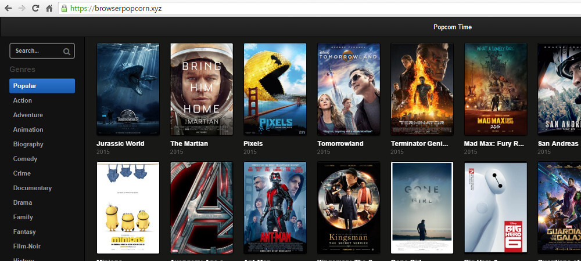
Task: Click the Tomorrowland title text
Action: click(x=340, y=143)
